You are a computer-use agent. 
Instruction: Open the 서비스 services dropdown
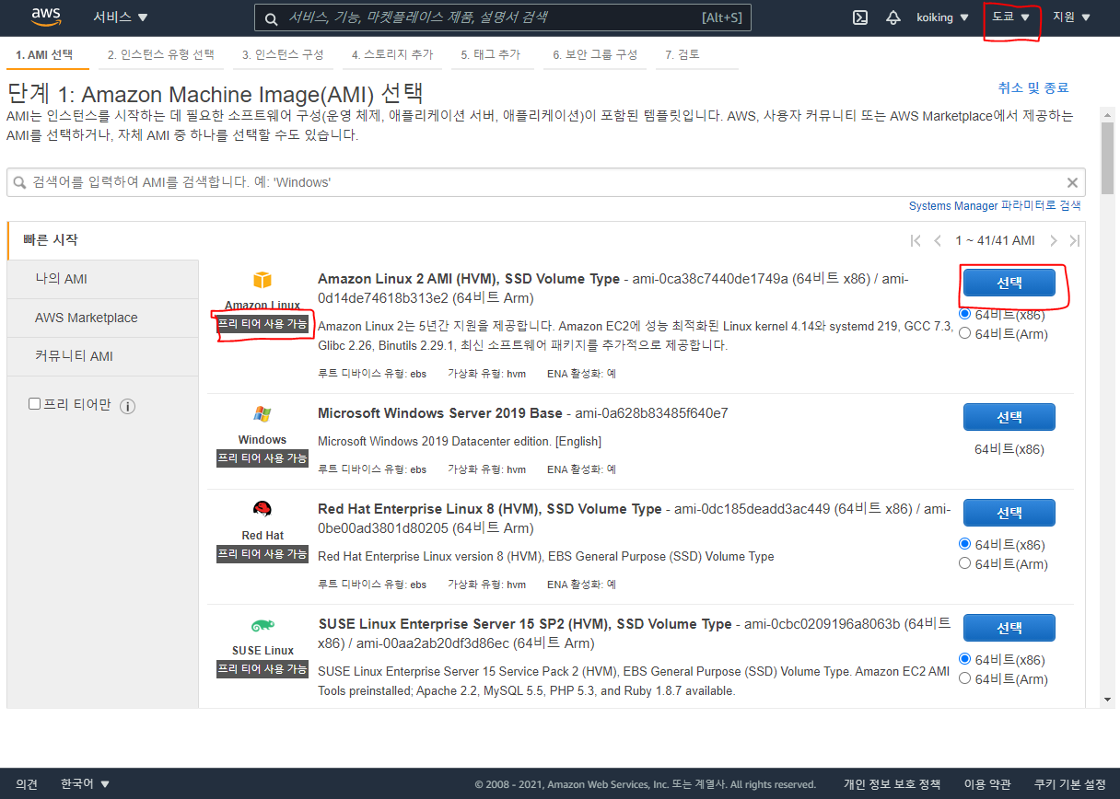click(121, 17)
